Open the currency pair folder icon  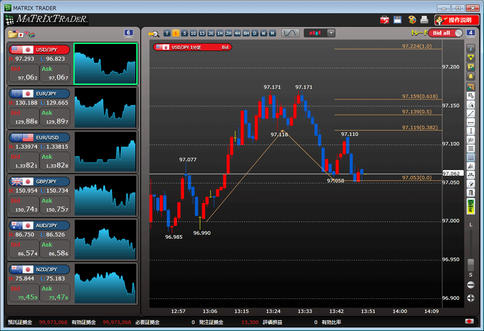pyautogui.click(x=21, y=34)
